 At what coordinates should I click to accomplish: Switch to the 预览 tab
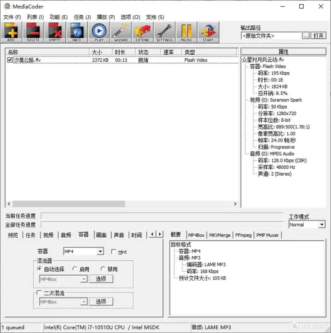click(13, 235)
